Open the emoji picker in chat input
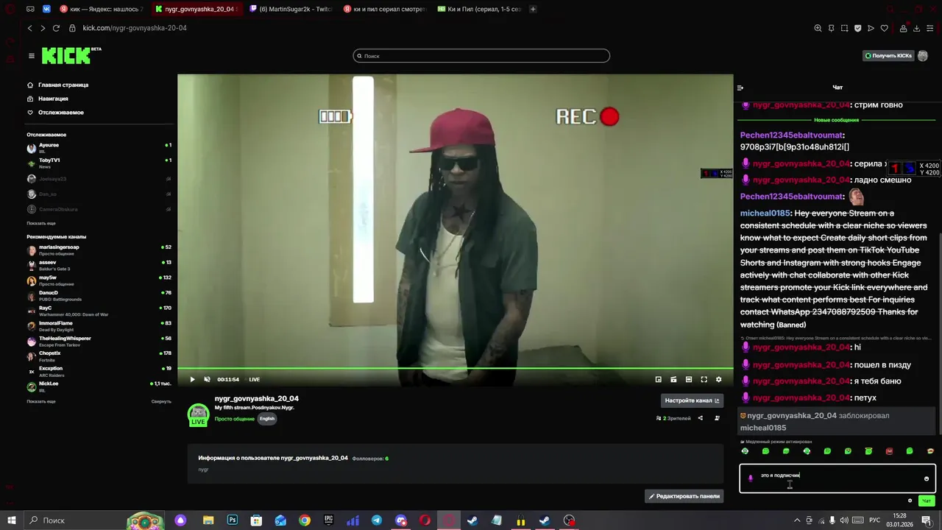942x530 pixels. click(926, 478)
